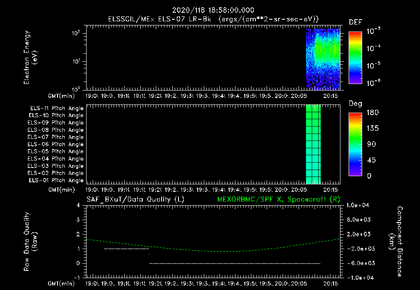Select the ELS-08 Pitch Angle row label
Image resolution: width=420 pixels, height=290 pixels.
[55, 130]
